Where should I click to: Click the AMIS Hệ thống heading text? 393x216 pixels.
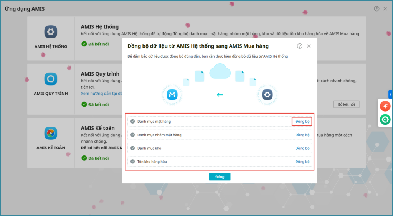pos(100,27)
